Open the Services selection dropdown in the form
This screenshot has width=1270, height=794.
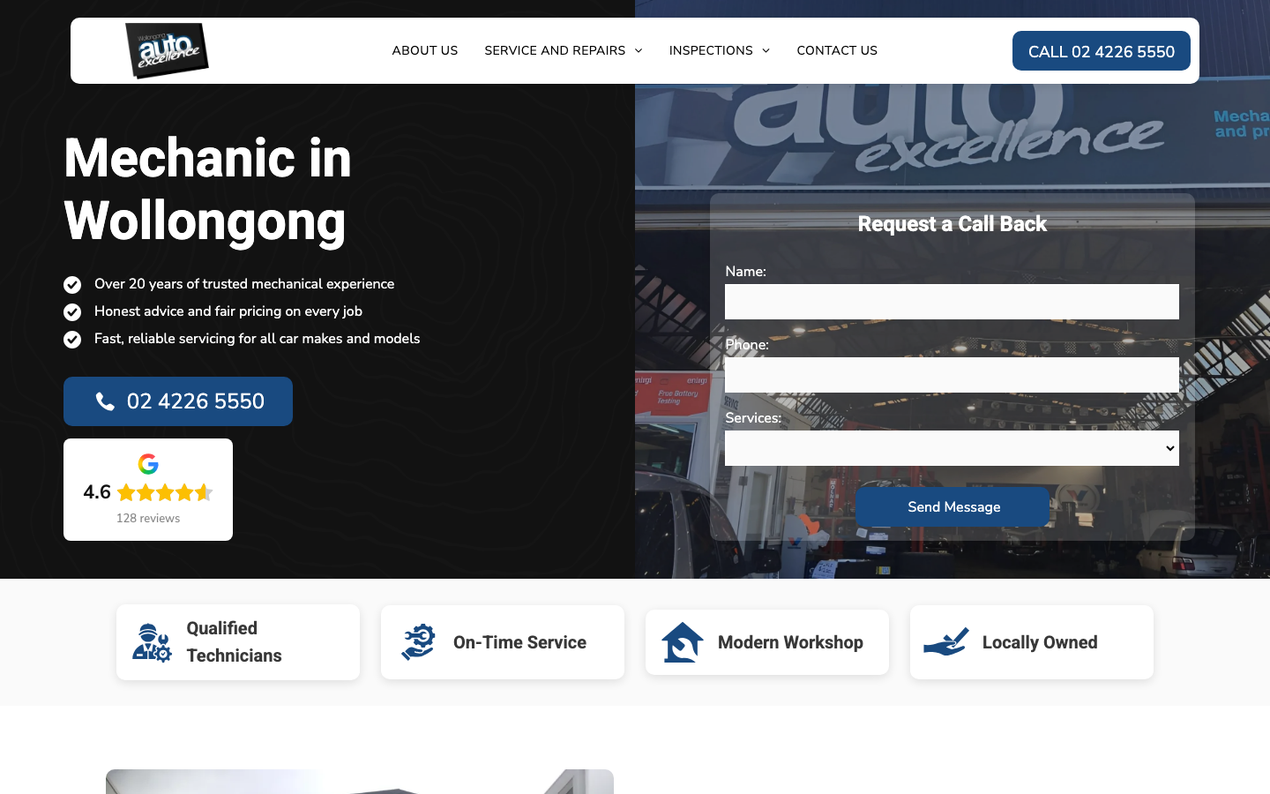point(952,448)
